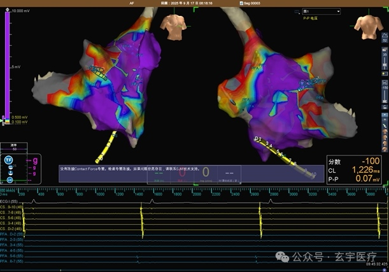Select the CS 9-10 trace label
The height and width of the screenshot is (272, 389).
[11, 207]
